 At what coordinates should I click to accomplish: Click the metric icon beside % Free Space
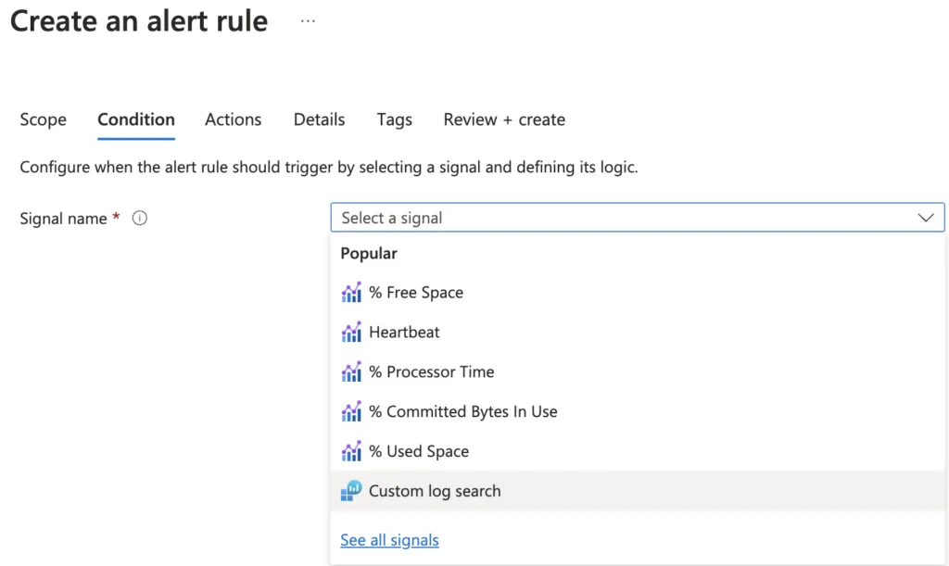(x=351, y=293)
